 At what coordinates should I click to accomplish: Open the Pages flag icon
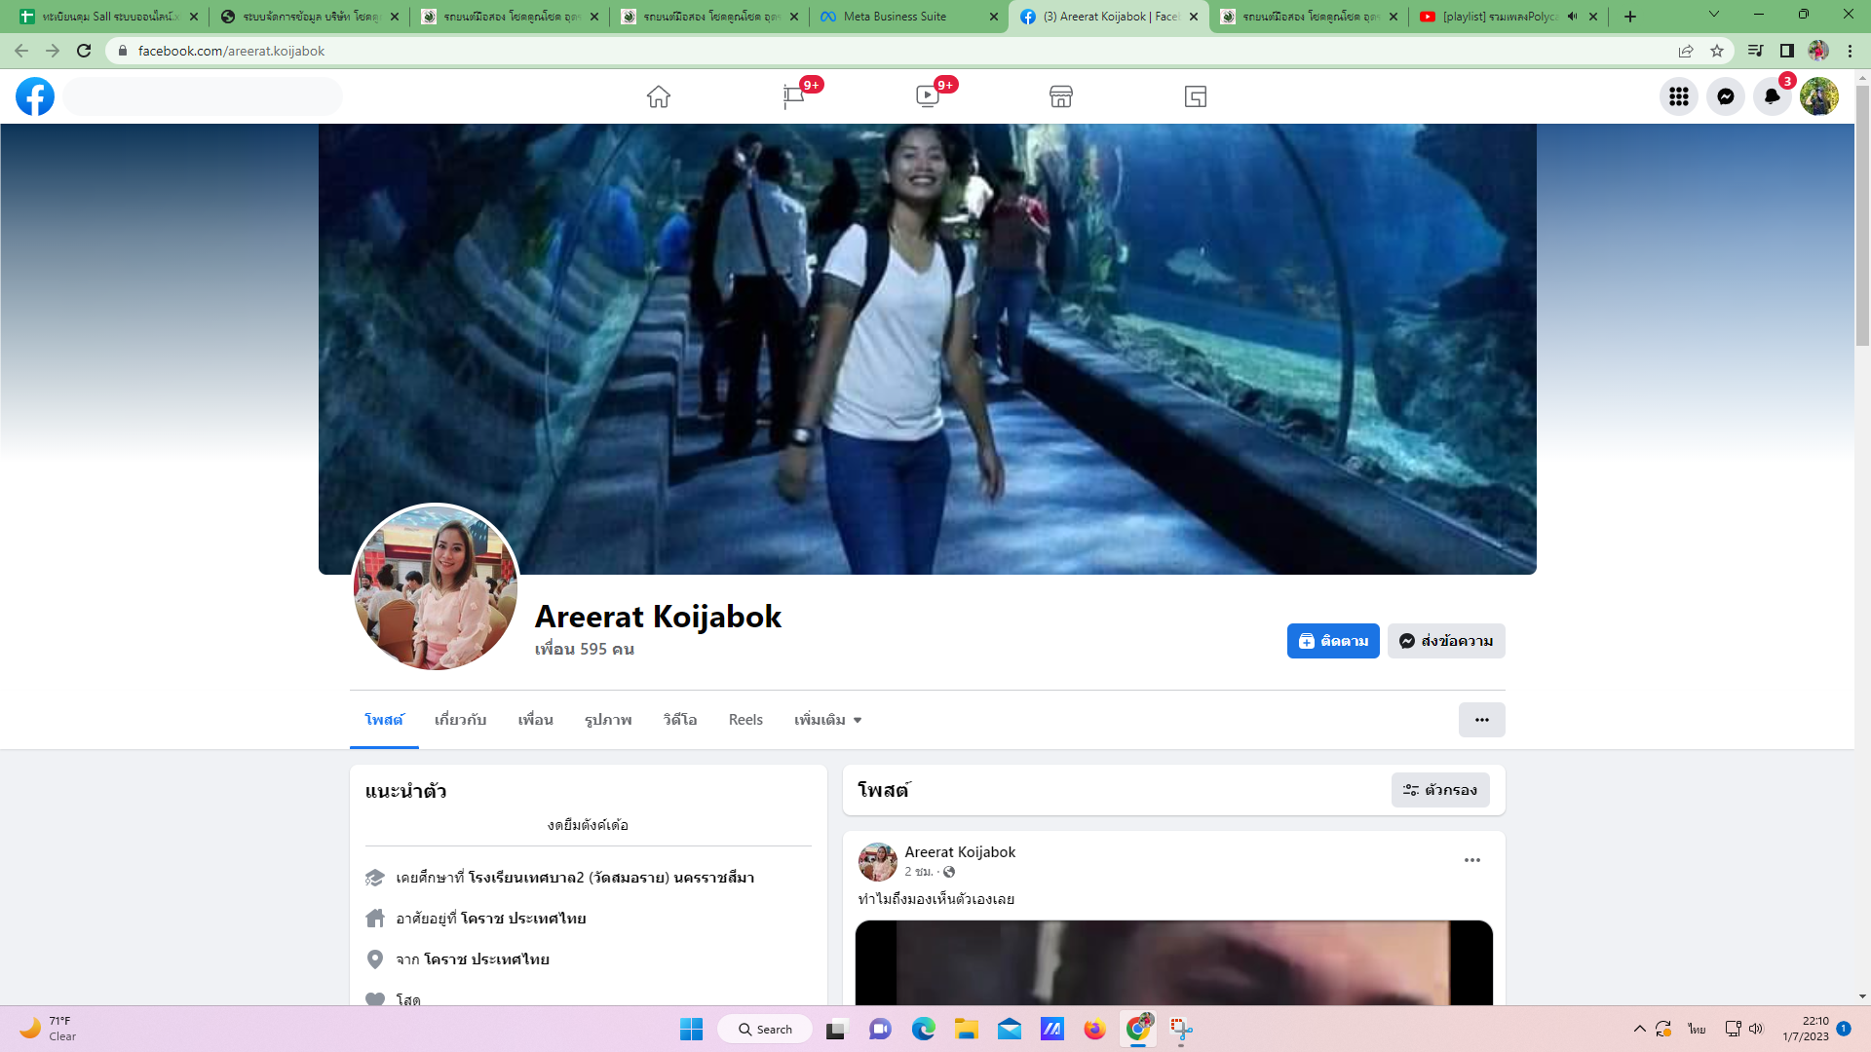(793, 96)
